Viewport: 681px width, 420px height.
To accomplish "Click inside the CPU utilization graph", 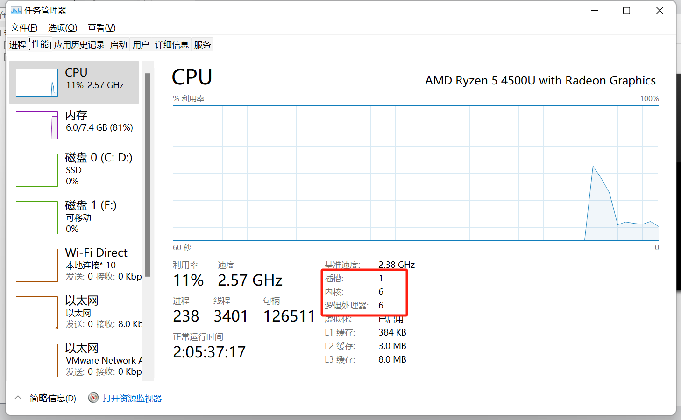I will click(x=416, y=173).
